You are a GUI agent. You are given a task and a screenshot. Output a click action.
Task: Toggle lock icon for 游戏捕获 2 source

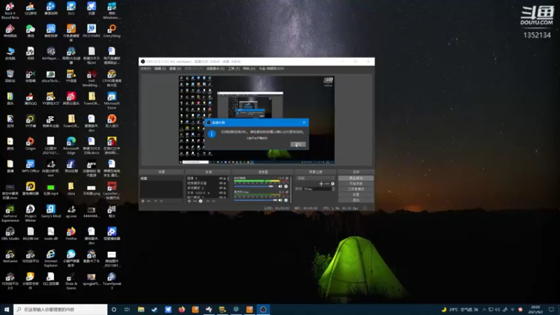[x=225, y=188]
